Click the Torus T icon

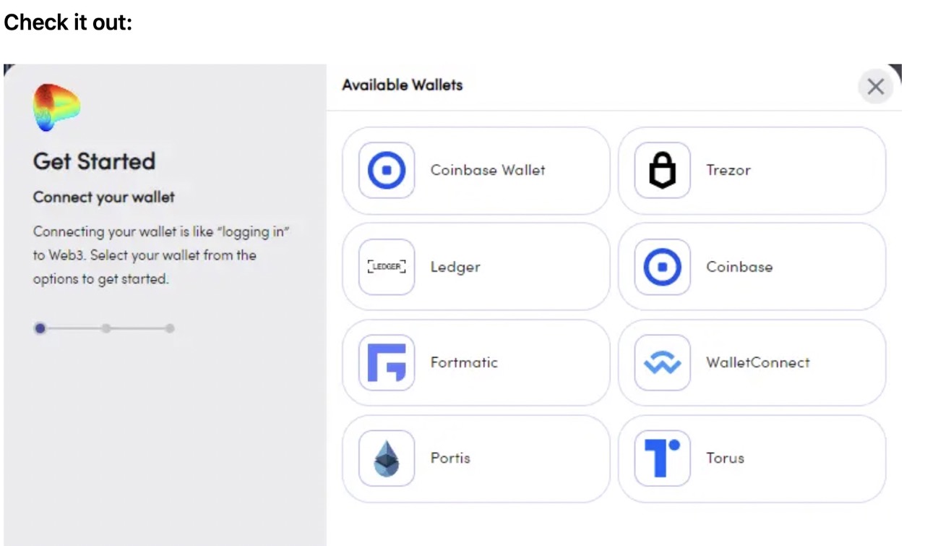(662, 458)
